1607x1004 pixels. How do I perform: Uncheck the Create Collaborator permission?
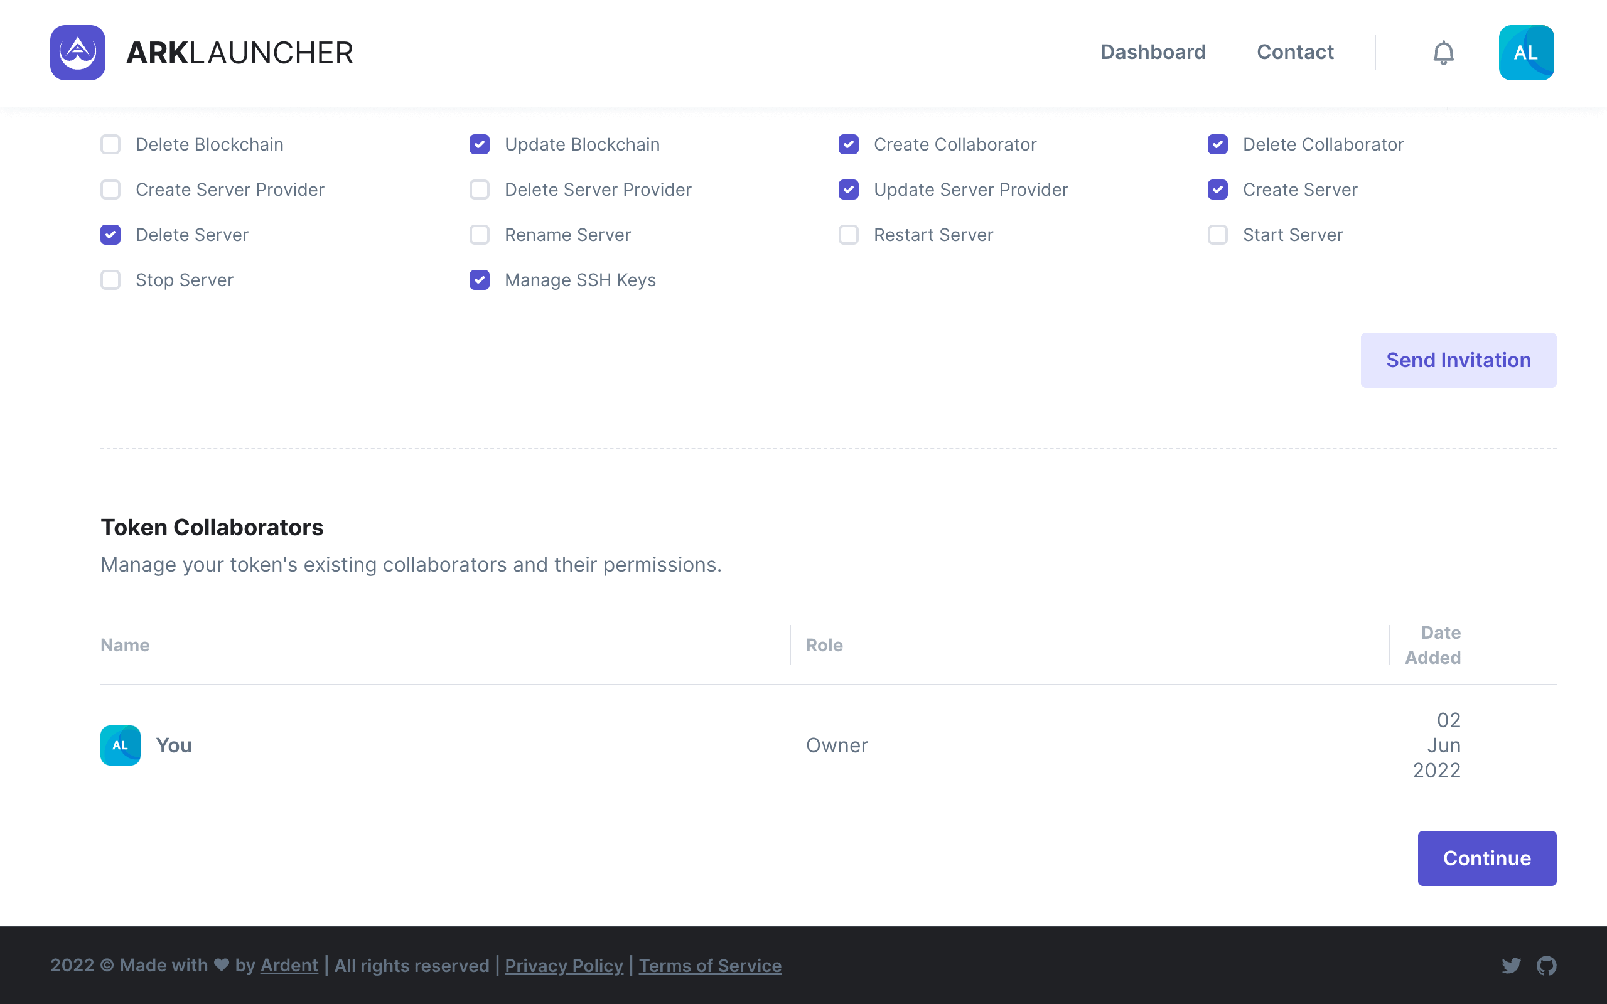[x=849, y=144]
